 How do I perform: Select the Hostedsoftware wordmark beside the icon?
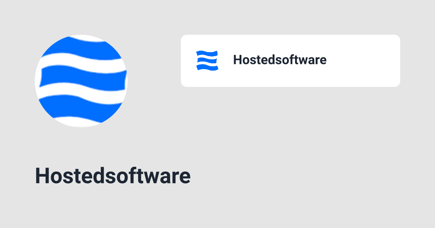tap(280, 60)
